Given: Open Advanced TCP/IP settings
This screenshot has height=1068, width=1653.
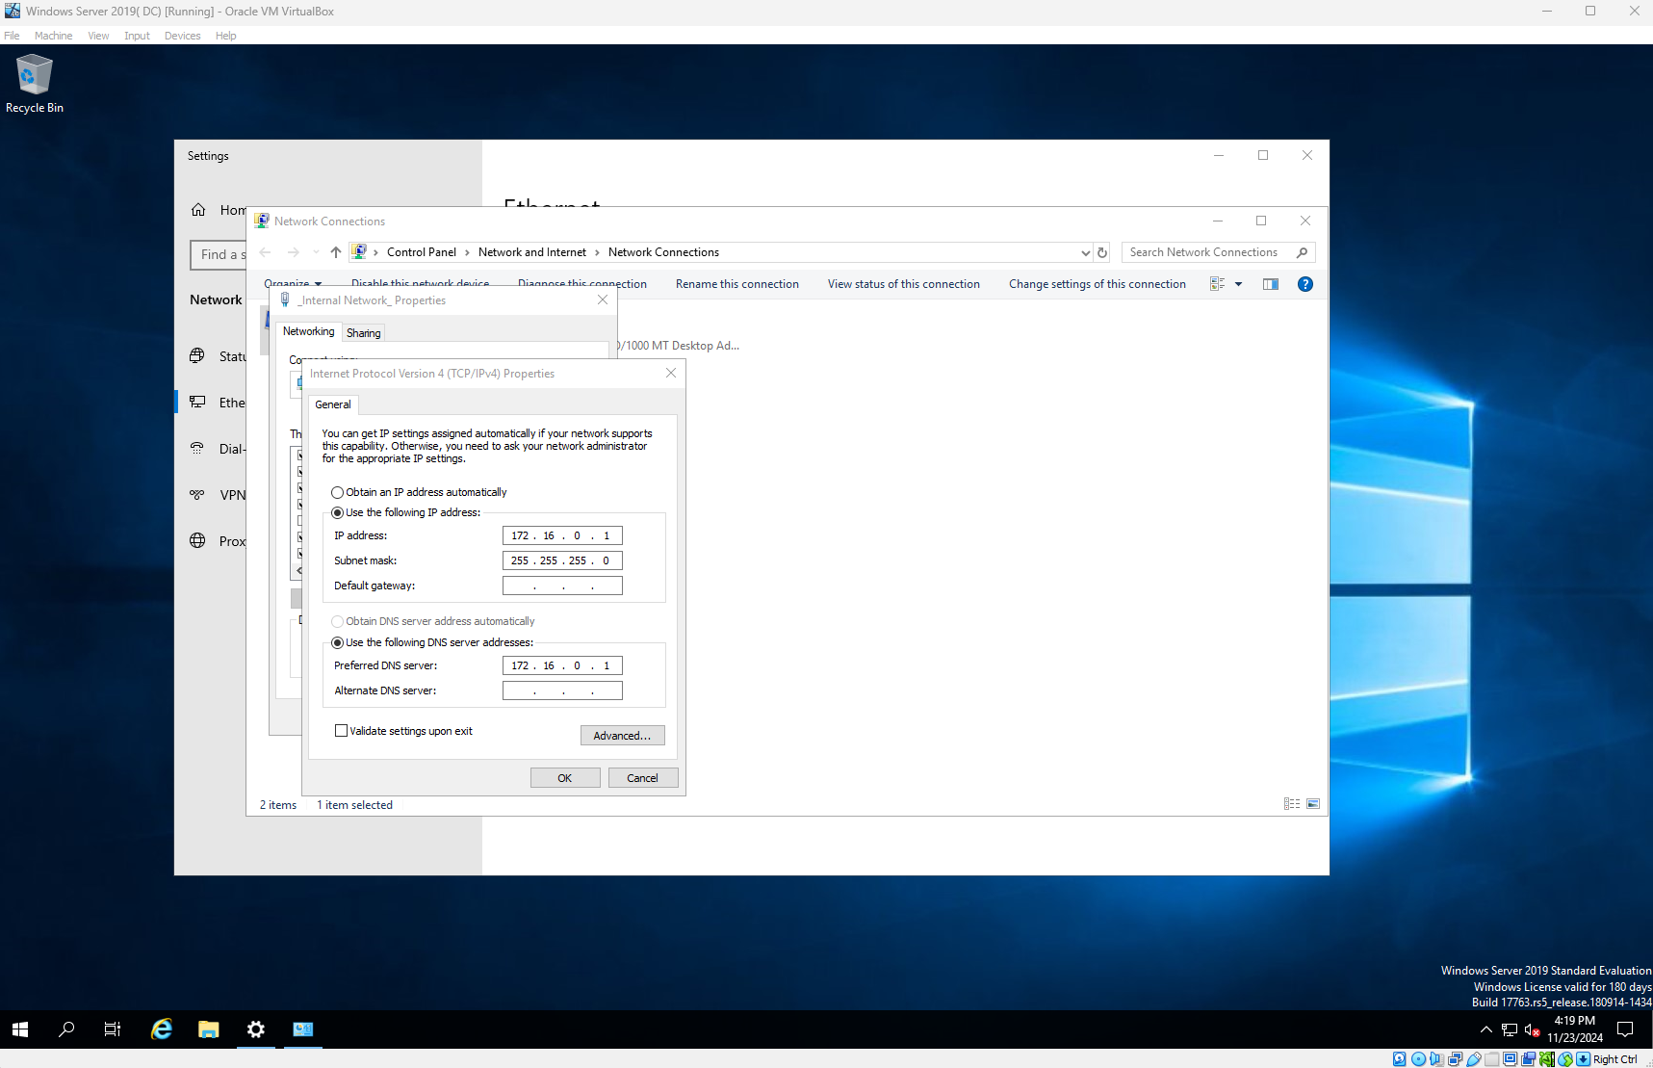Looking at the screenshot, I should [623, 736].
